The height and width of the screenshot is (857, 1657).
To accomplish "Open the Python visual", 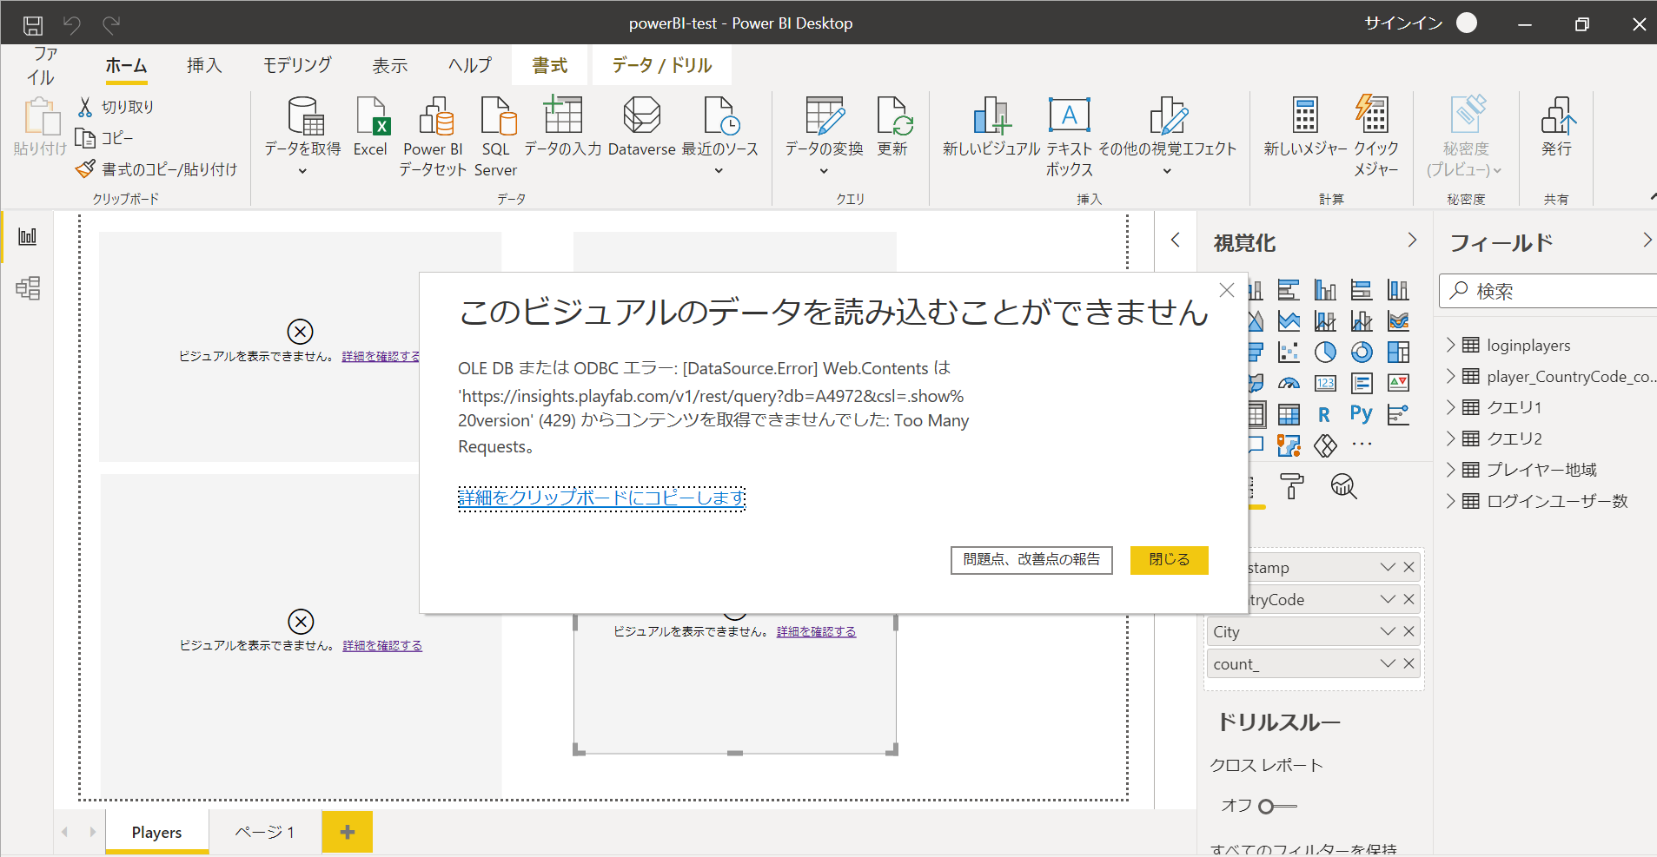I will click(x=1362, y=414).
